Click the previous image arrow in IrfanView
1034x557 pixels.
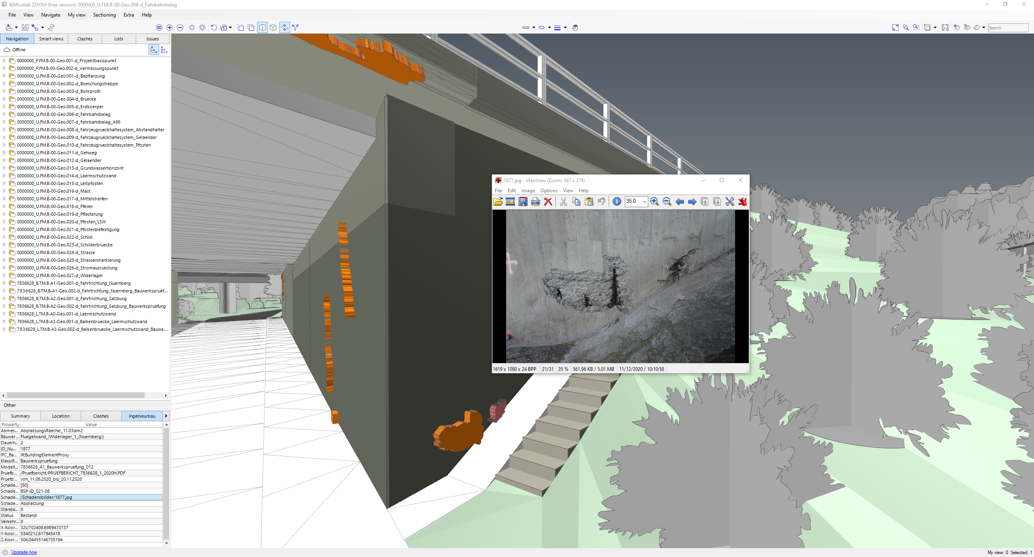pyautogui.click(x=679, y=201)
